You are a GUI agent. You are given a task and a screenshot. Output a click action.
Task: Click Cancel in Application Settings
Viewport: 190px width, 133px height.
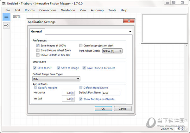click(x=123, y=109)
